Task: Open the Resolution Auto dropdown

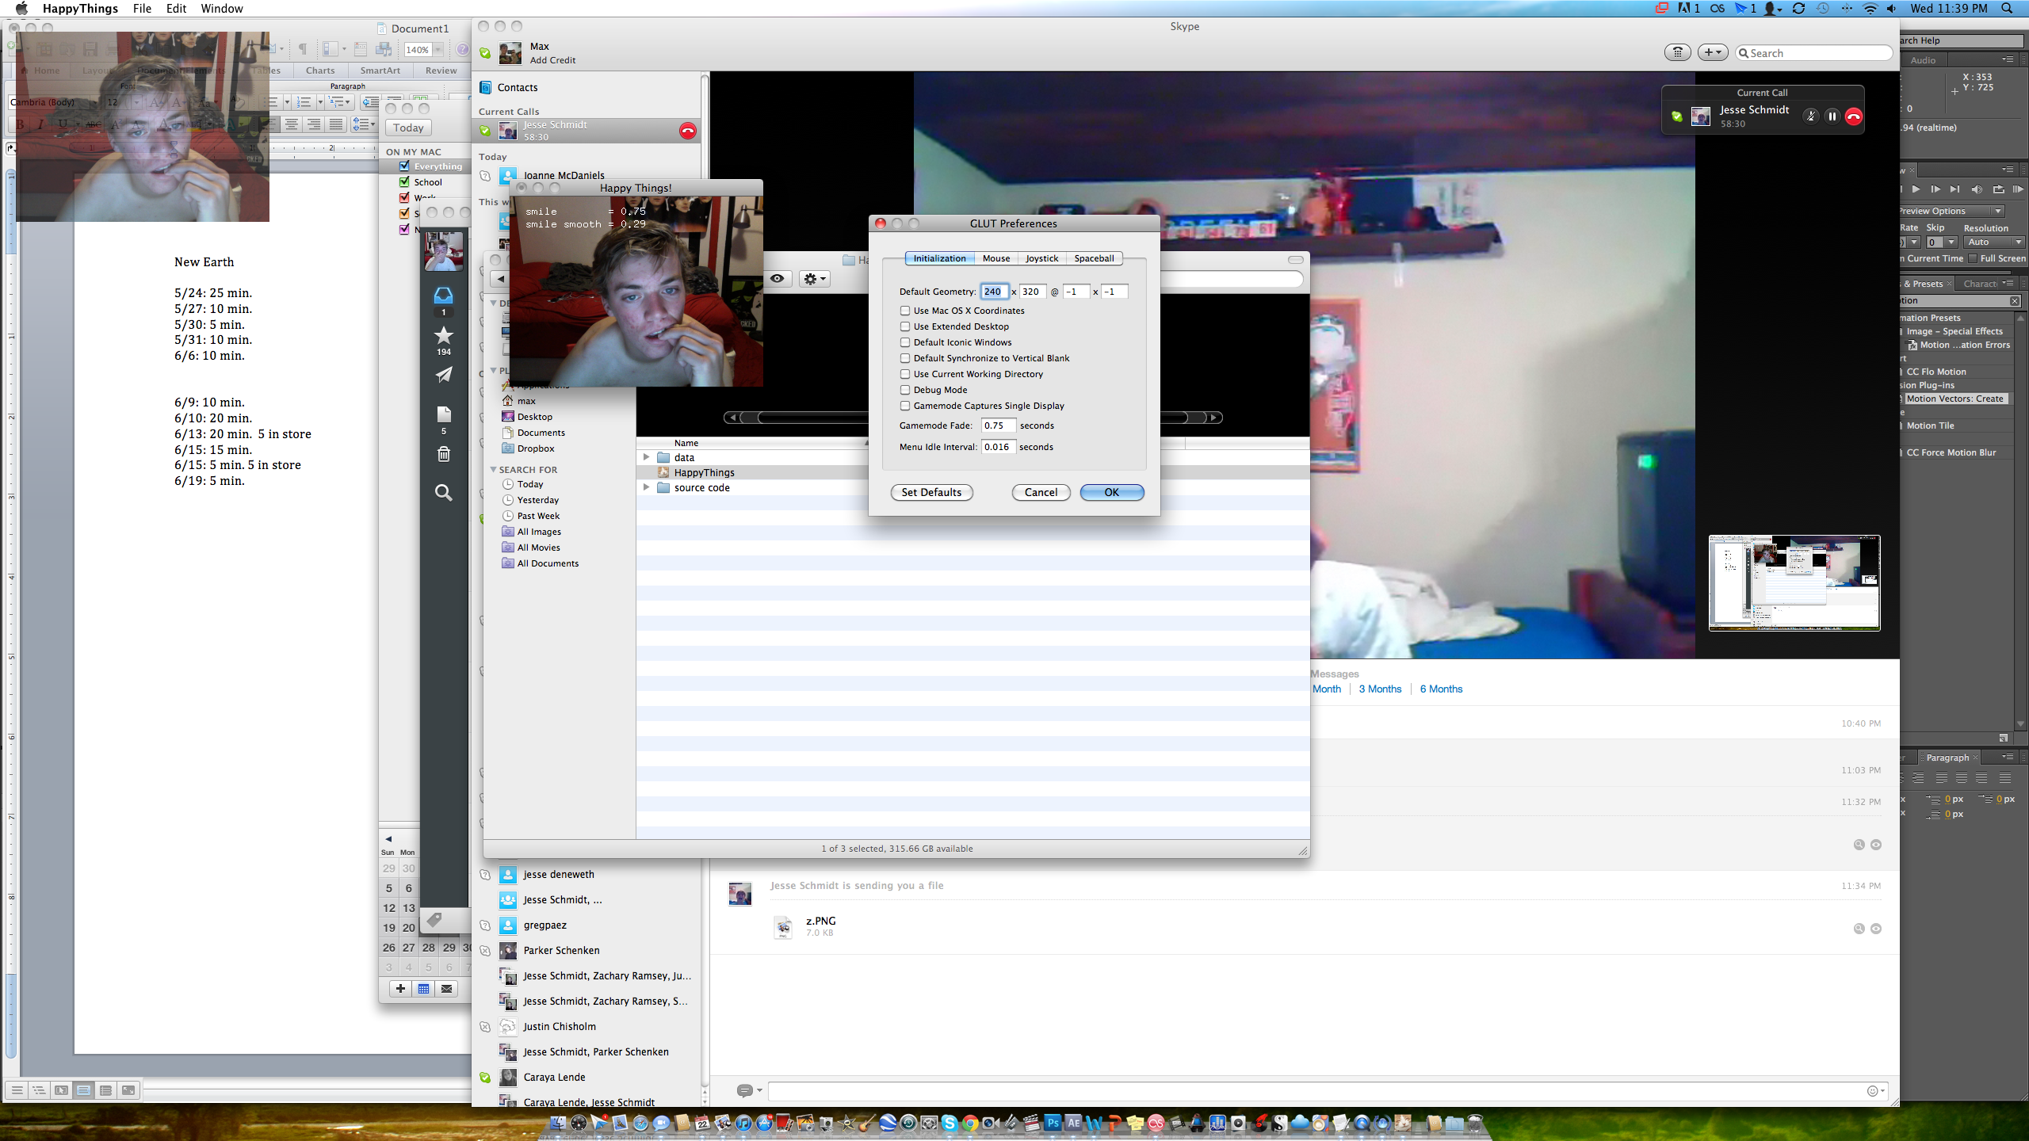Action: pos(1994,242)
